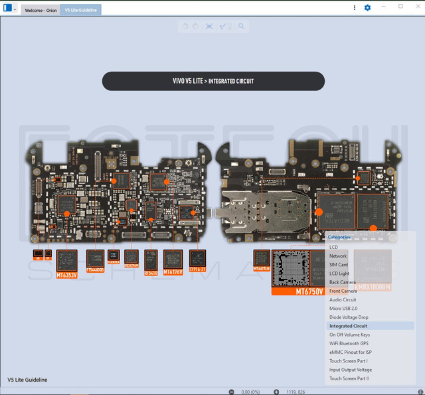Click the zoom in plus icon
Viewport: 425px width, 395px height.
[x=276, y=392]
